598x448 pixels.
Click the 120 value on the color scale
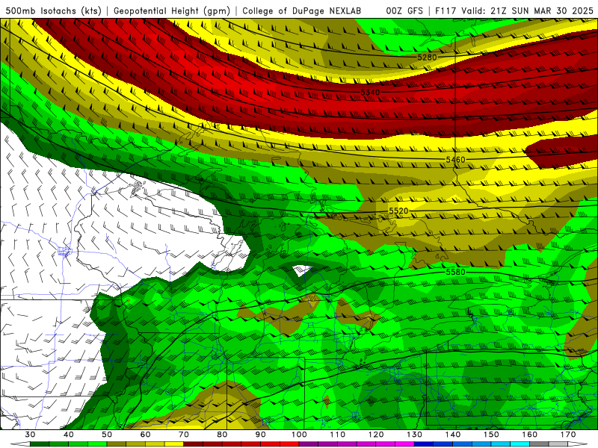click(376, 435)
